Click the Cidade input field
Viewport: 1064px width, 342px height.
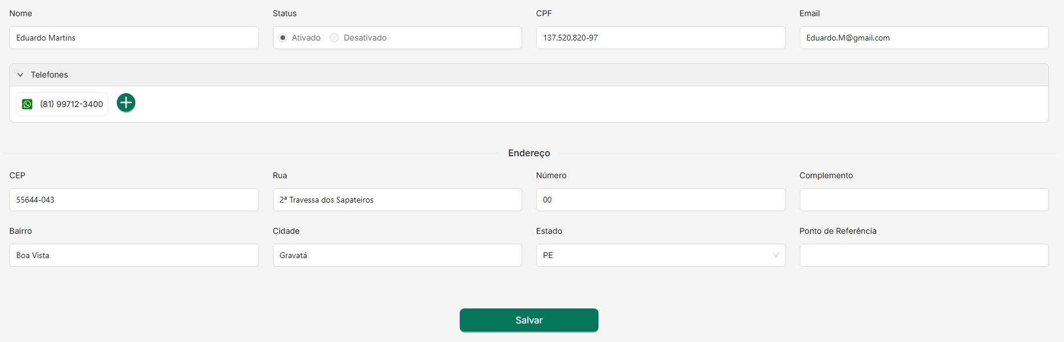click(x=397, y=255)
